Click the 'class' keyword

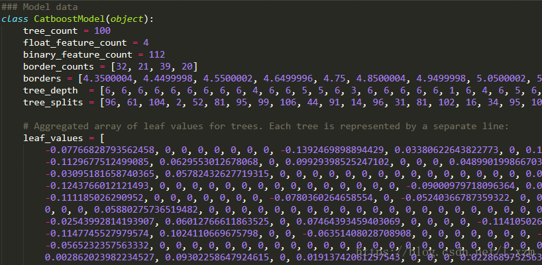pyautogui.click(x=15, y=19)
